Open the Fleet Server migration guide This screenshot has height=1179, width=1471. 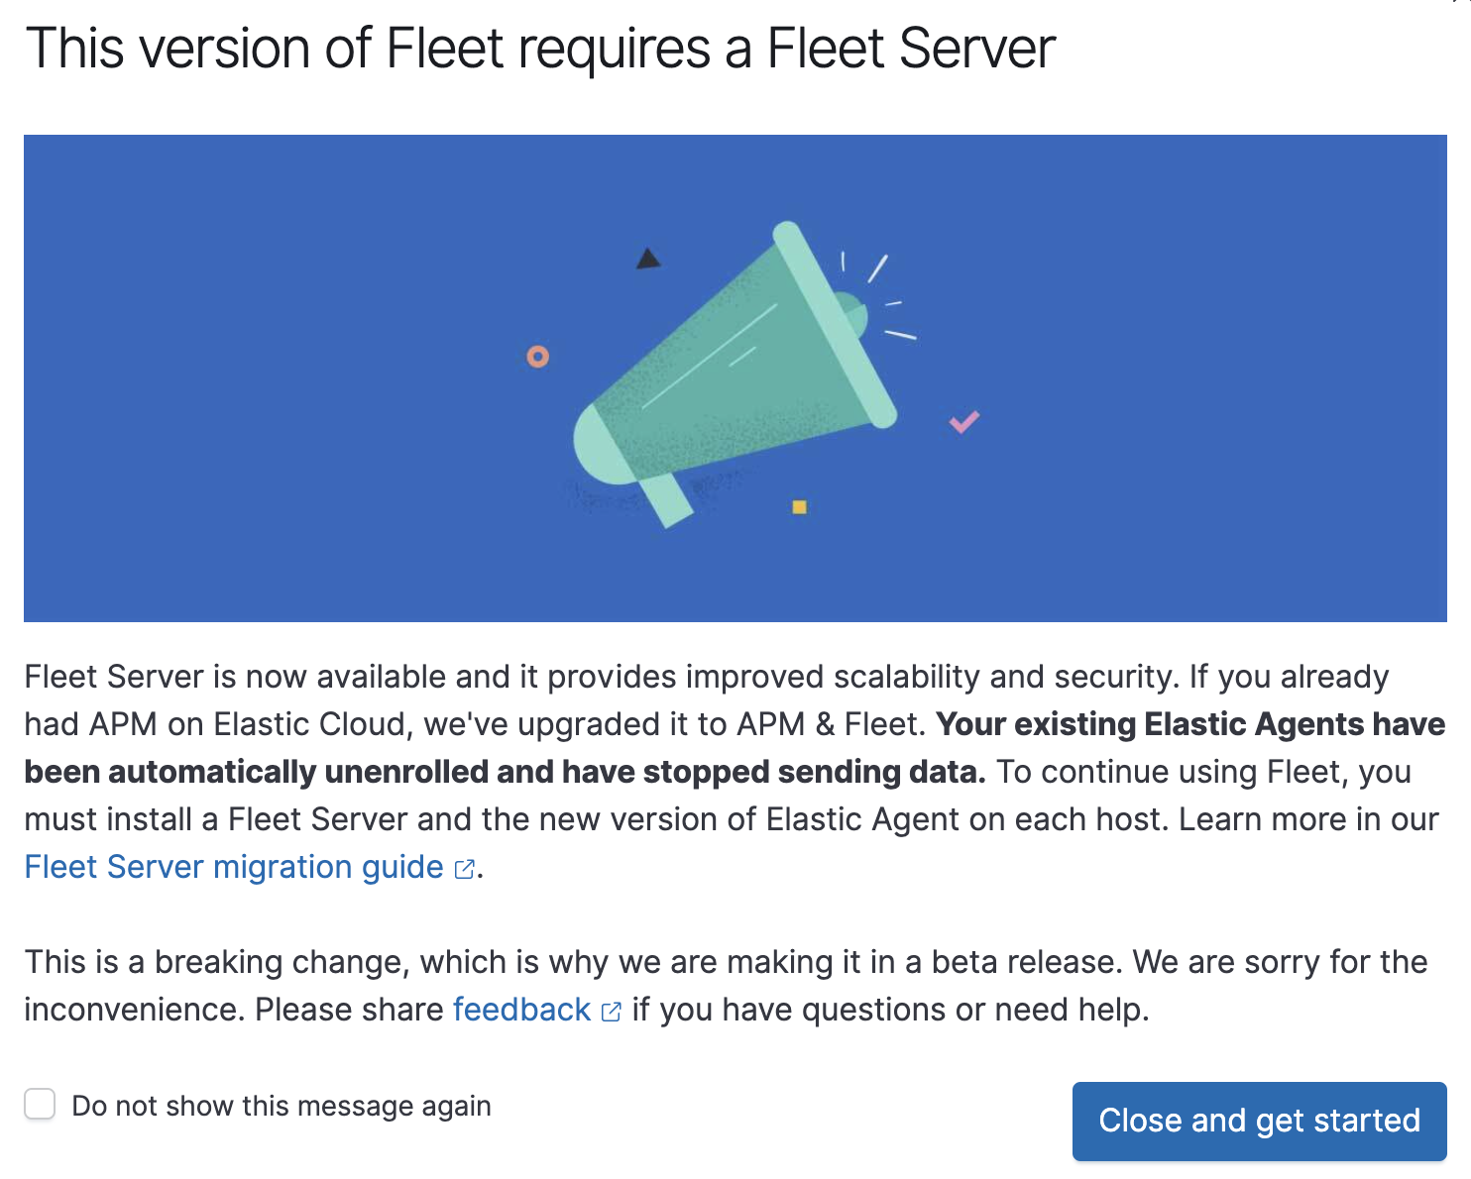tap(228, 867)
